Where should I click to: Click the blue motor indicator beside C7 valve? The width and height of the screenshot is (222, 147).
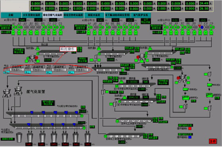pyautogui.click(x=202, y=27)
